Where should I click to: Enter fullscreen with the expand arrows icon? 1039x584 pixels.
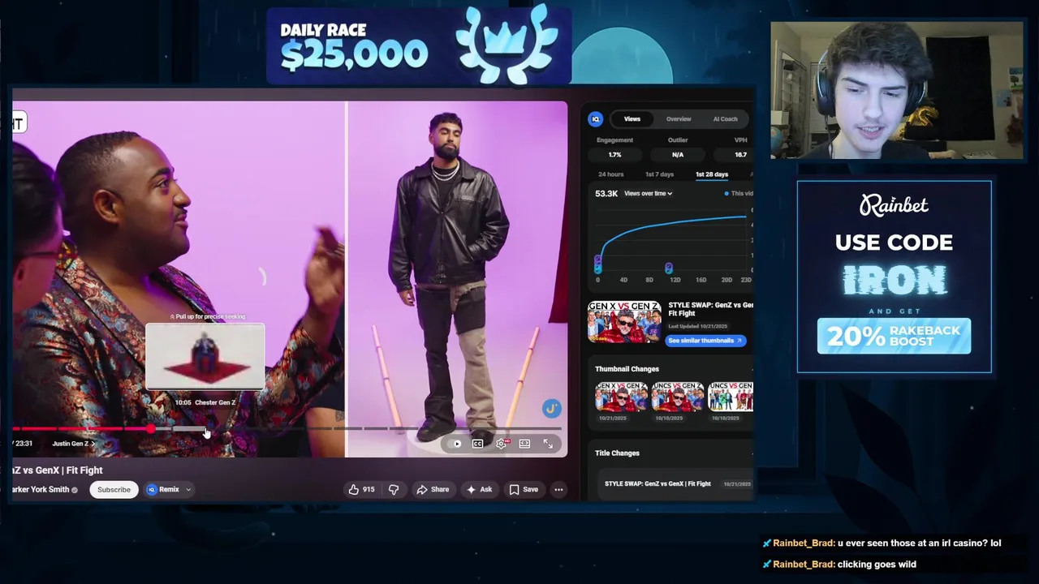(548, 444)
